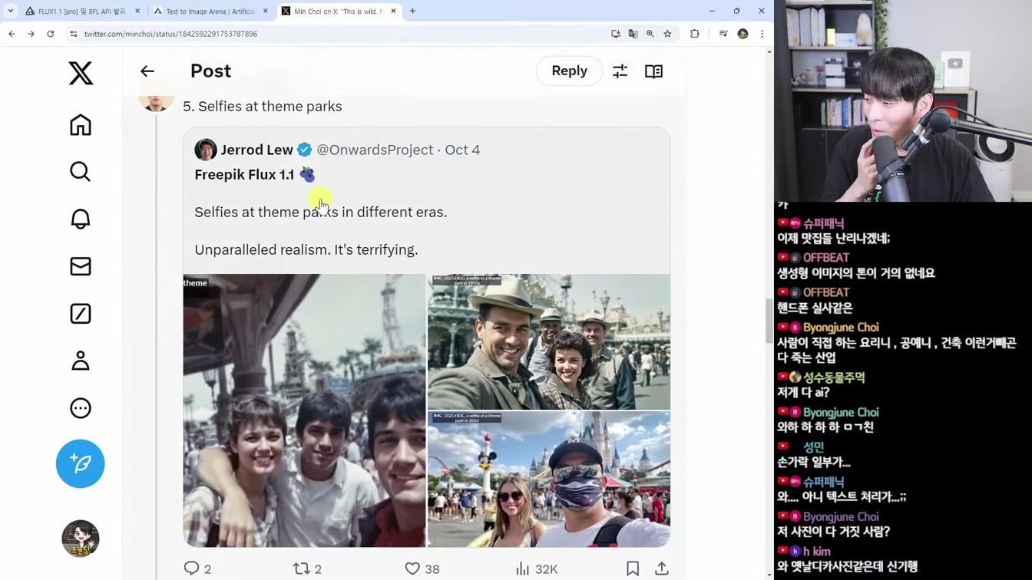The height and width of the screenshot is (580, 1032).
Task: Open the More circle icon in the sidebar
Action: click(x=81, y=408)
